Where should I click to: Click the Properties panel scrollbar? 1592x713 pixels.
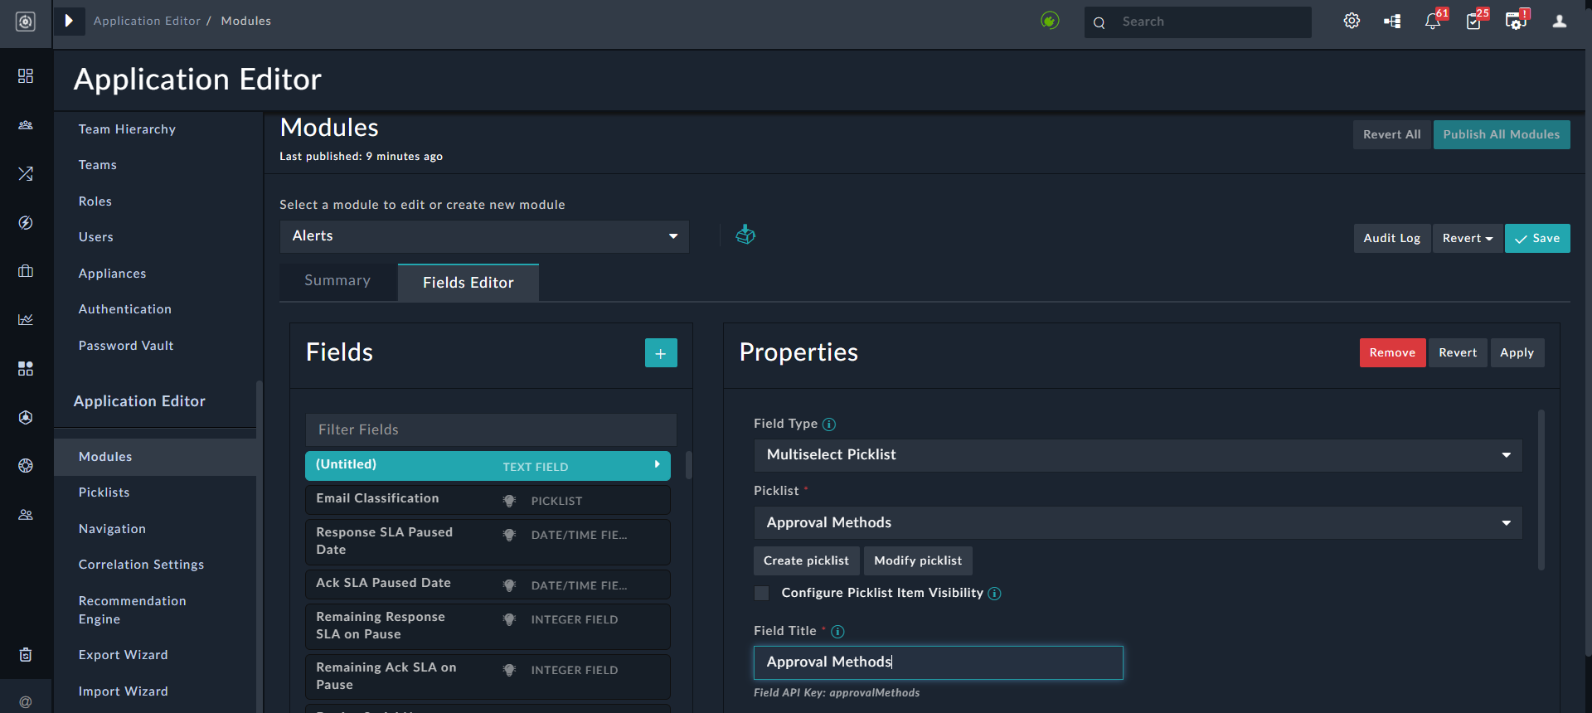point(1541,490)
